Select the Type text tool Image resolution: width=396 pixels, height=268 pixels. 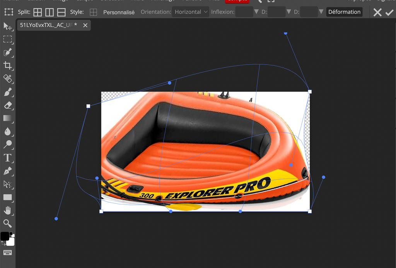click(7, 158)
